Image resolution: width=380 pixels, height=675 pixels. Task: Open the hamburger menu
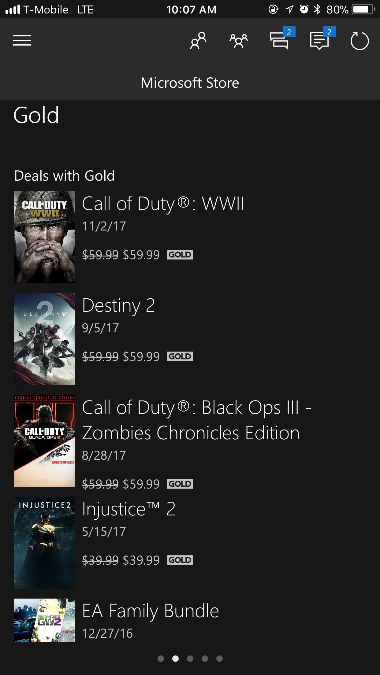[x=22, y=40]
